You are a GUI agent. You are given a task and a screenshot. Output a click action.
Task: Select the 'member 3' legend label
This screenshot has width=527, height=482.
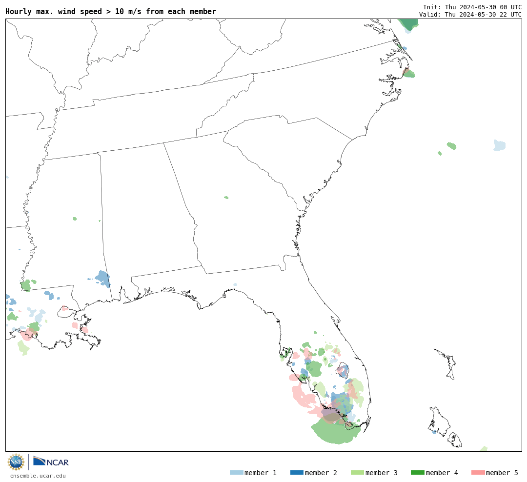(382, 473)
